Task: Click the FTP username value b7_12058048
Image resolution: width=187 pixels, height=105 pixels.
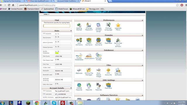Action: tap(60, 94)
